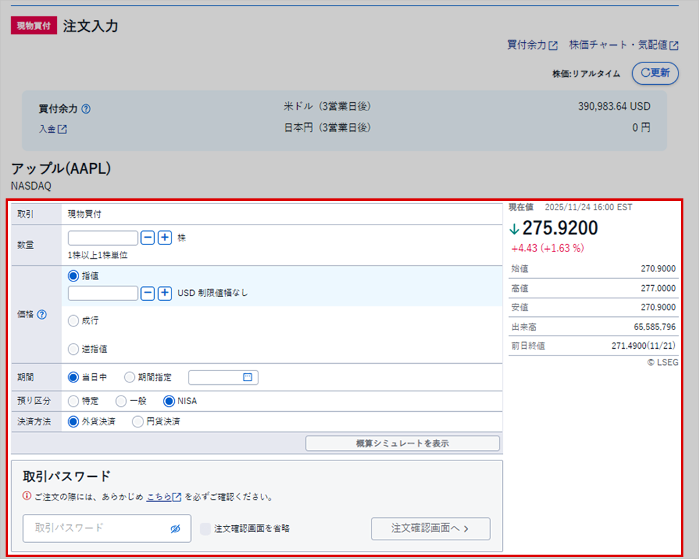Click 概算シミュレートを表示 button
The height and width of the screenshot is (559, 699).
[x=403, y=444]
